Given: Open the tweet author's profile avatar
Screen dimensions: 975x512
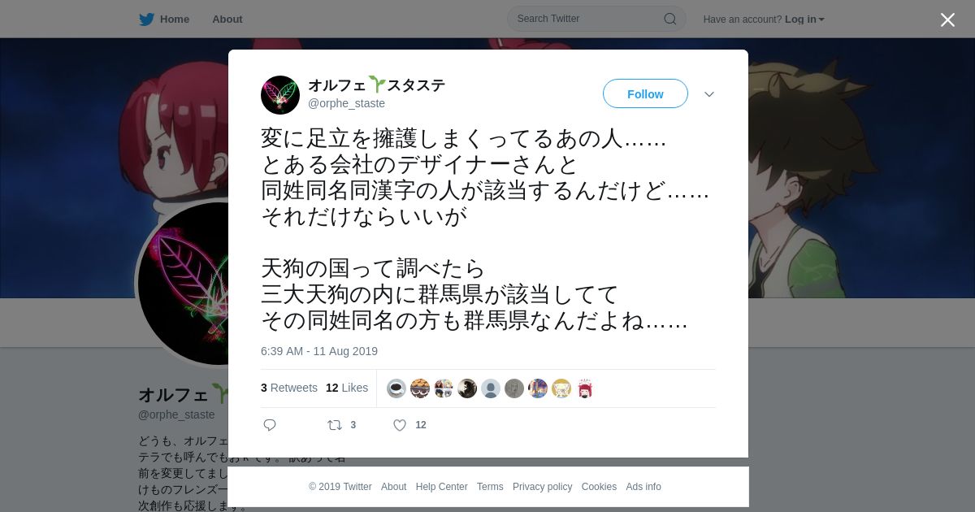Looking at the screenshot, I should 280,95.
